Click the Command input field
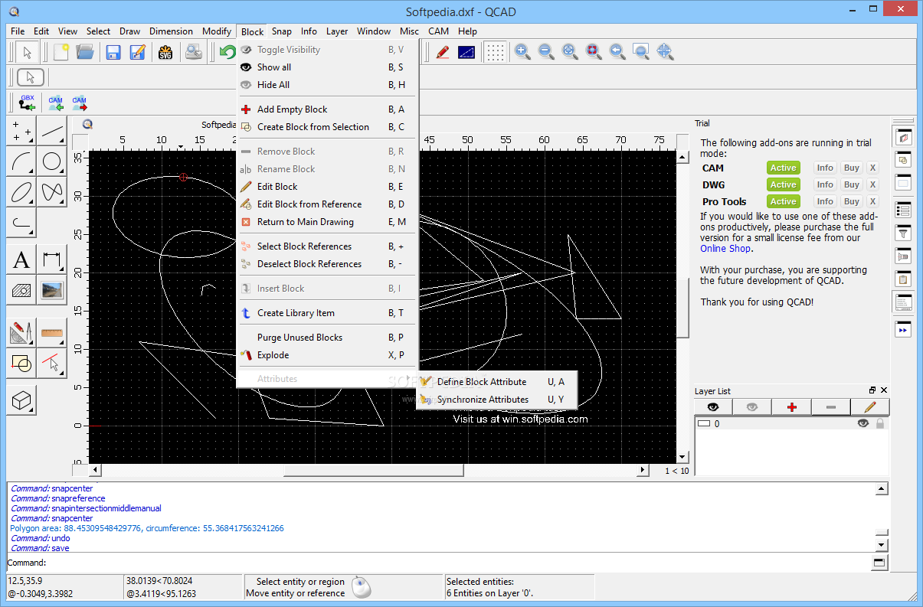 point(458,563)
